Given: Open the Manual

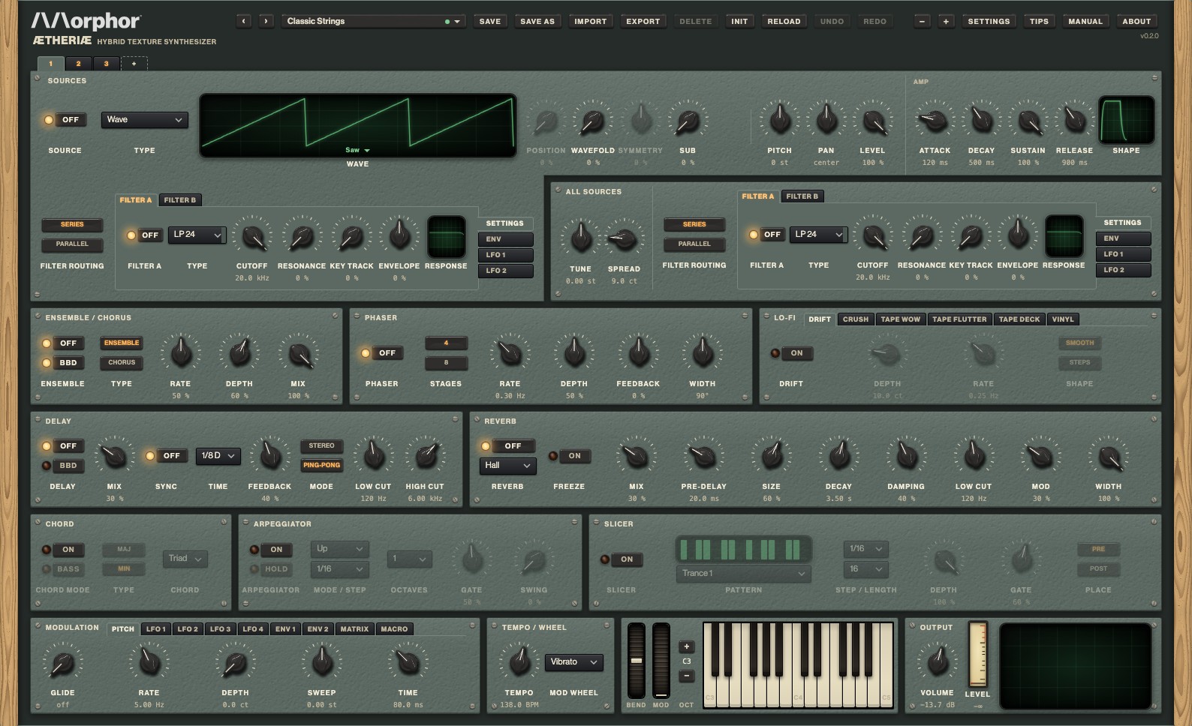Looking at the screenshot, I should pos(1085,21).
